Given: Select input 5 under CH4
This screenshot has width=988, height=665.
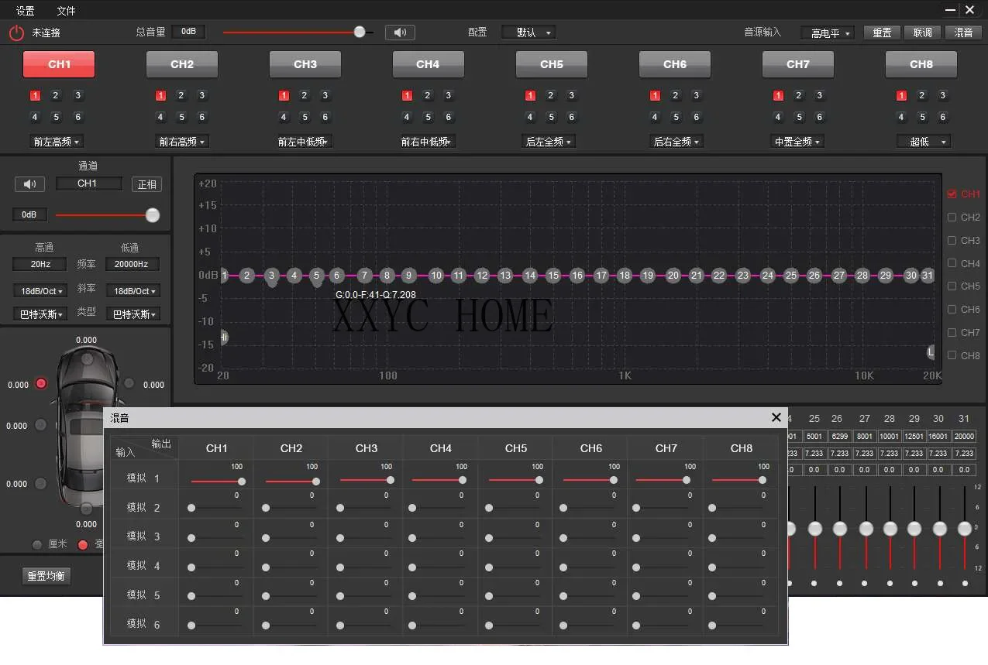Looking at the screenshot, I should (x=428, y=118).
